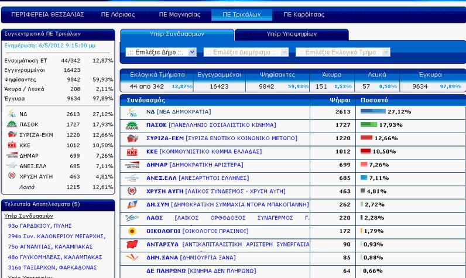This screenshot has width=466, height=278.
Task: Click the ΝΔ party logo in main table
Action: point(132,112)
